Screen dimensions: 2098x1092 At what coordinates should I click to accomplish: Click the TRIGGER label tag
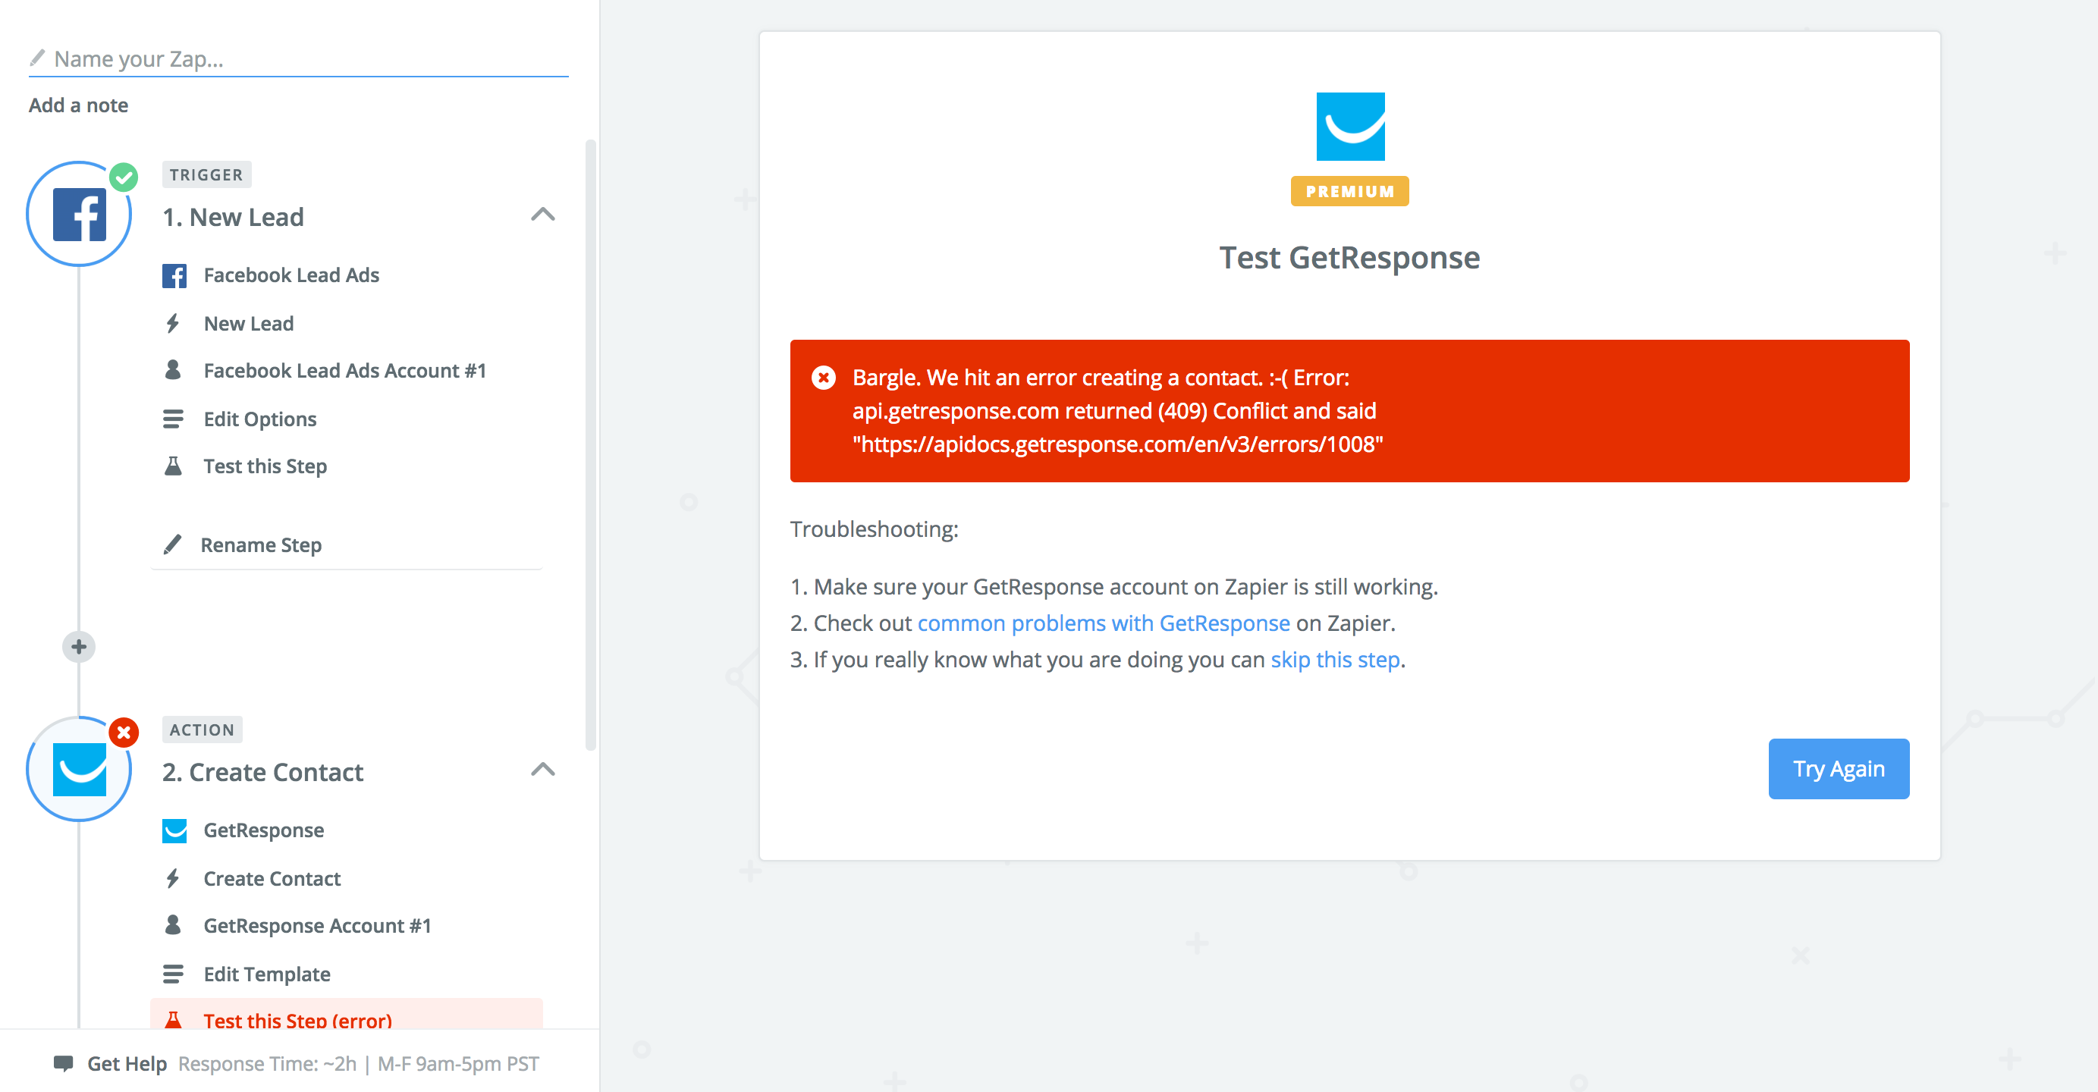(x=206, y=174)
